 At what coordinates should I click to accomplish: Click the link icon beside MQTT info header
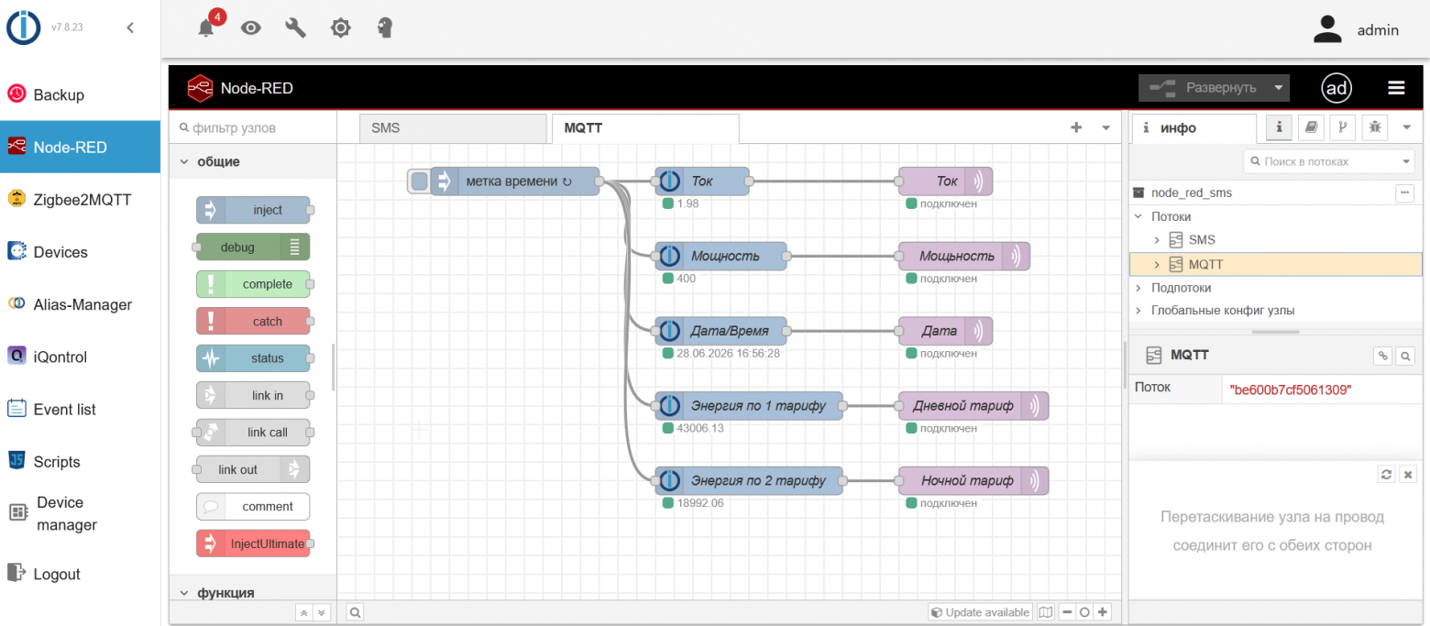(1382, 356)
